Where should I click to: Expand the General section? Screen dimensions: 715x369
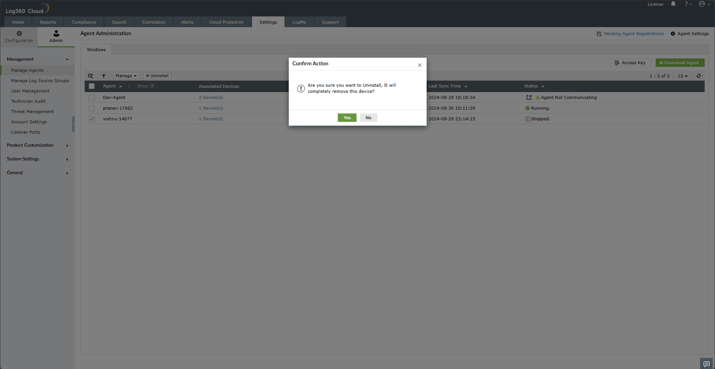coord(38,173)
